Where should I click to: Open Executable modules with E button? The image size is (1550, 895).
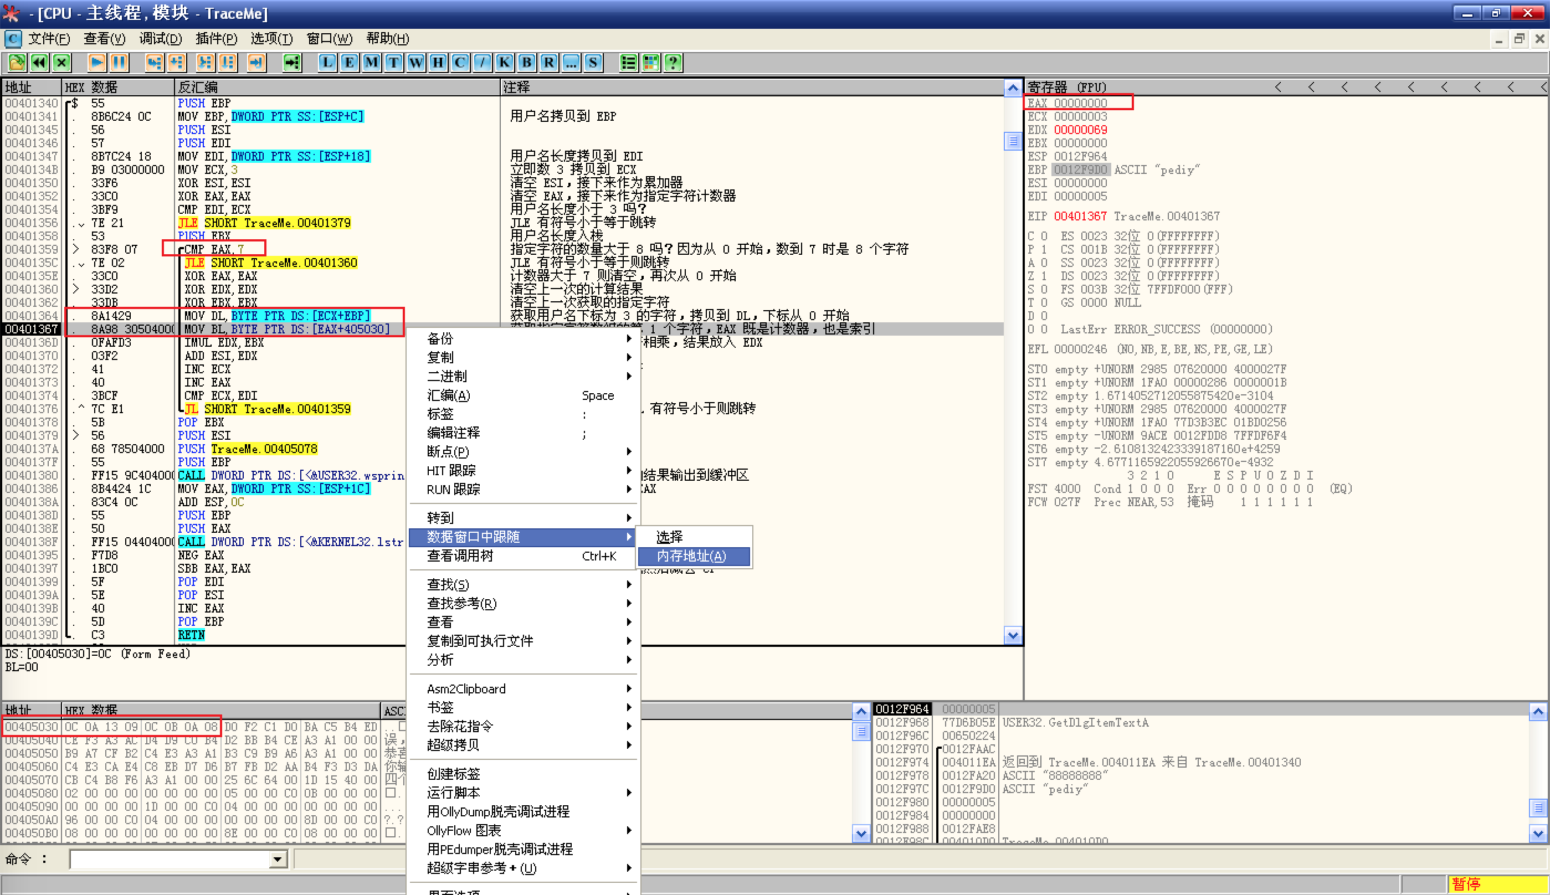[349, 63]
